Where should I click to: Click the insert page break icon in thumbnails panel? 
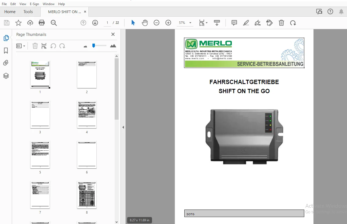click(x=44, y=46)
